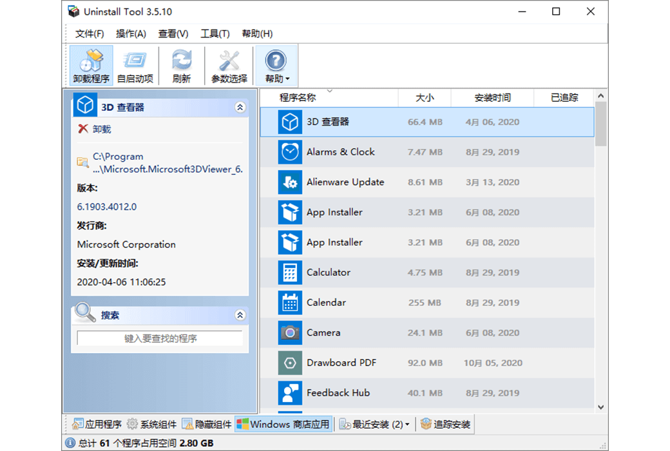Click the 66.4 MB size cell
This screenshot has height=451, width=670.
(425, 122)
